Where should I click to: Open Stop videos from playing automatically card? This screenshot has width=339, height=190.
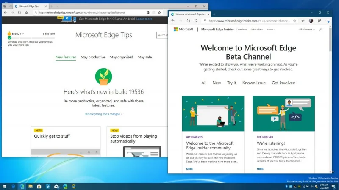(x=137, y=141)
